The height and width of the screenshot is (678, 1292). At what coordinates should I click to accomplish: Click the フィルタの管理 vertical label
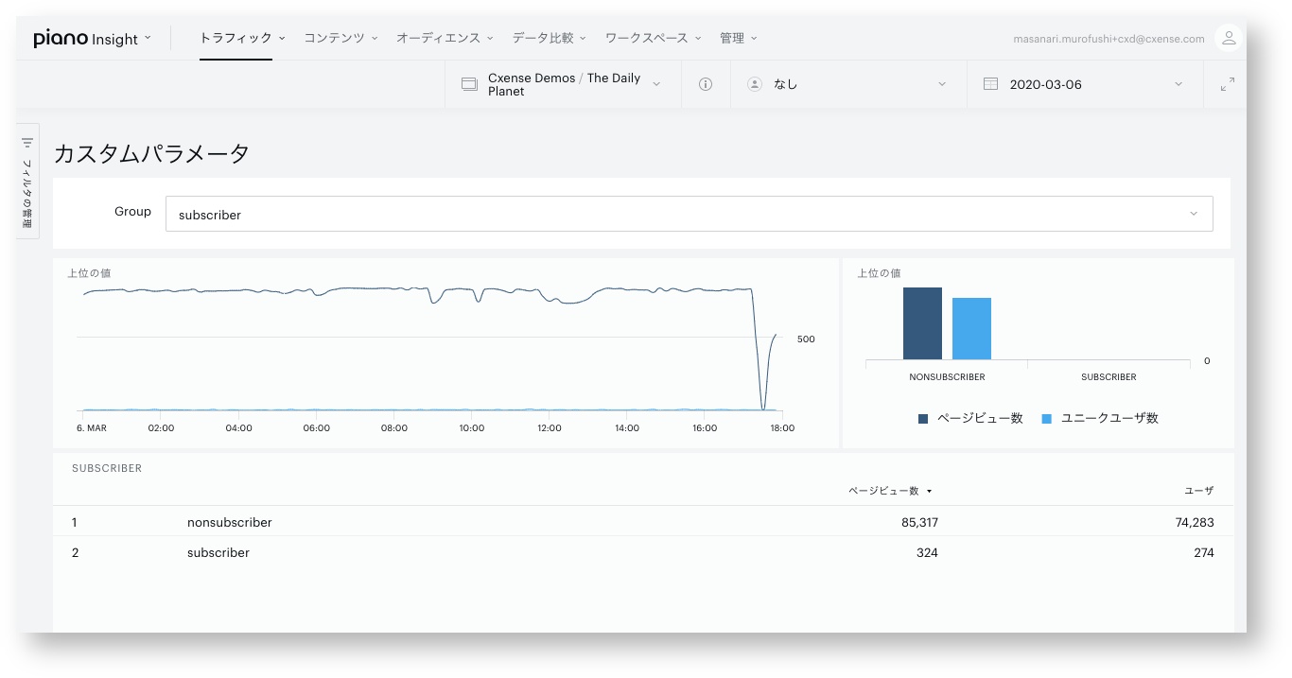tap(27, 194)
